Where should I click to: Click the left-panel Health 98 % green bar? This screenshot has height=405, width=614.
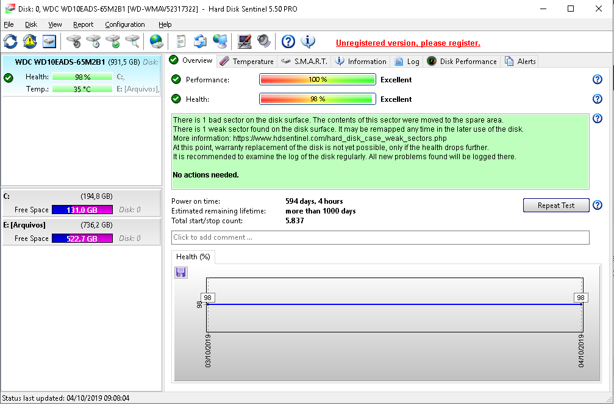coord(82,77)
